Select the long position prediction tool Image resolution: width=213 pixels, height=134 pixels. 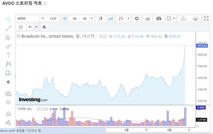coord(8,73)
